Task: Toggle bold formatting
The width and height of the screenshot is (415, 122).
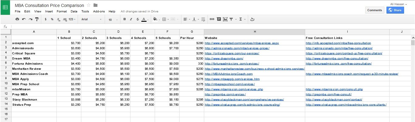Action: coord(124,19)
